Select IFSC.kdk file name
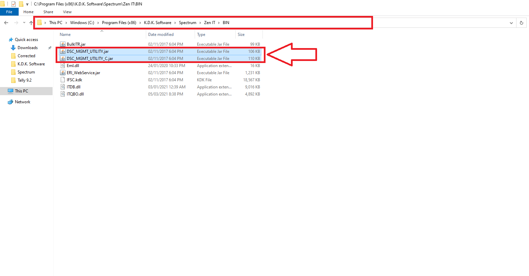Viewport: 529px width, 276px height. click(74, 80)
